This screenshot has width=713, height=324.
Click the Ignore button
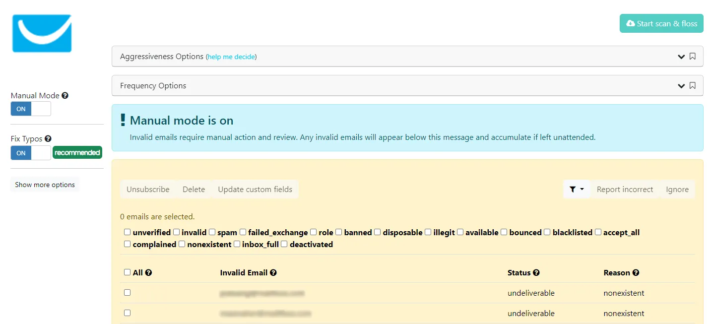(x=677, y=189)
